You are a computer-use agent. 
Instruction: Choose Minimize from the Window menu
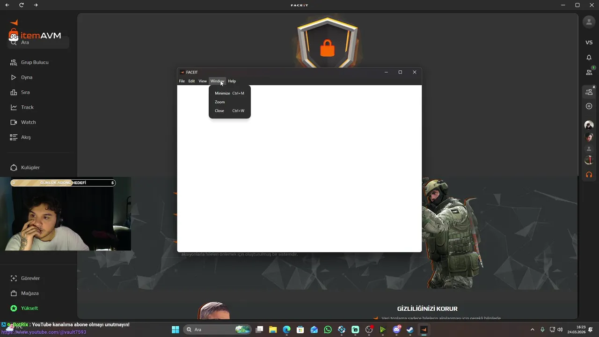pyautogui.click(x=229, y=93)
